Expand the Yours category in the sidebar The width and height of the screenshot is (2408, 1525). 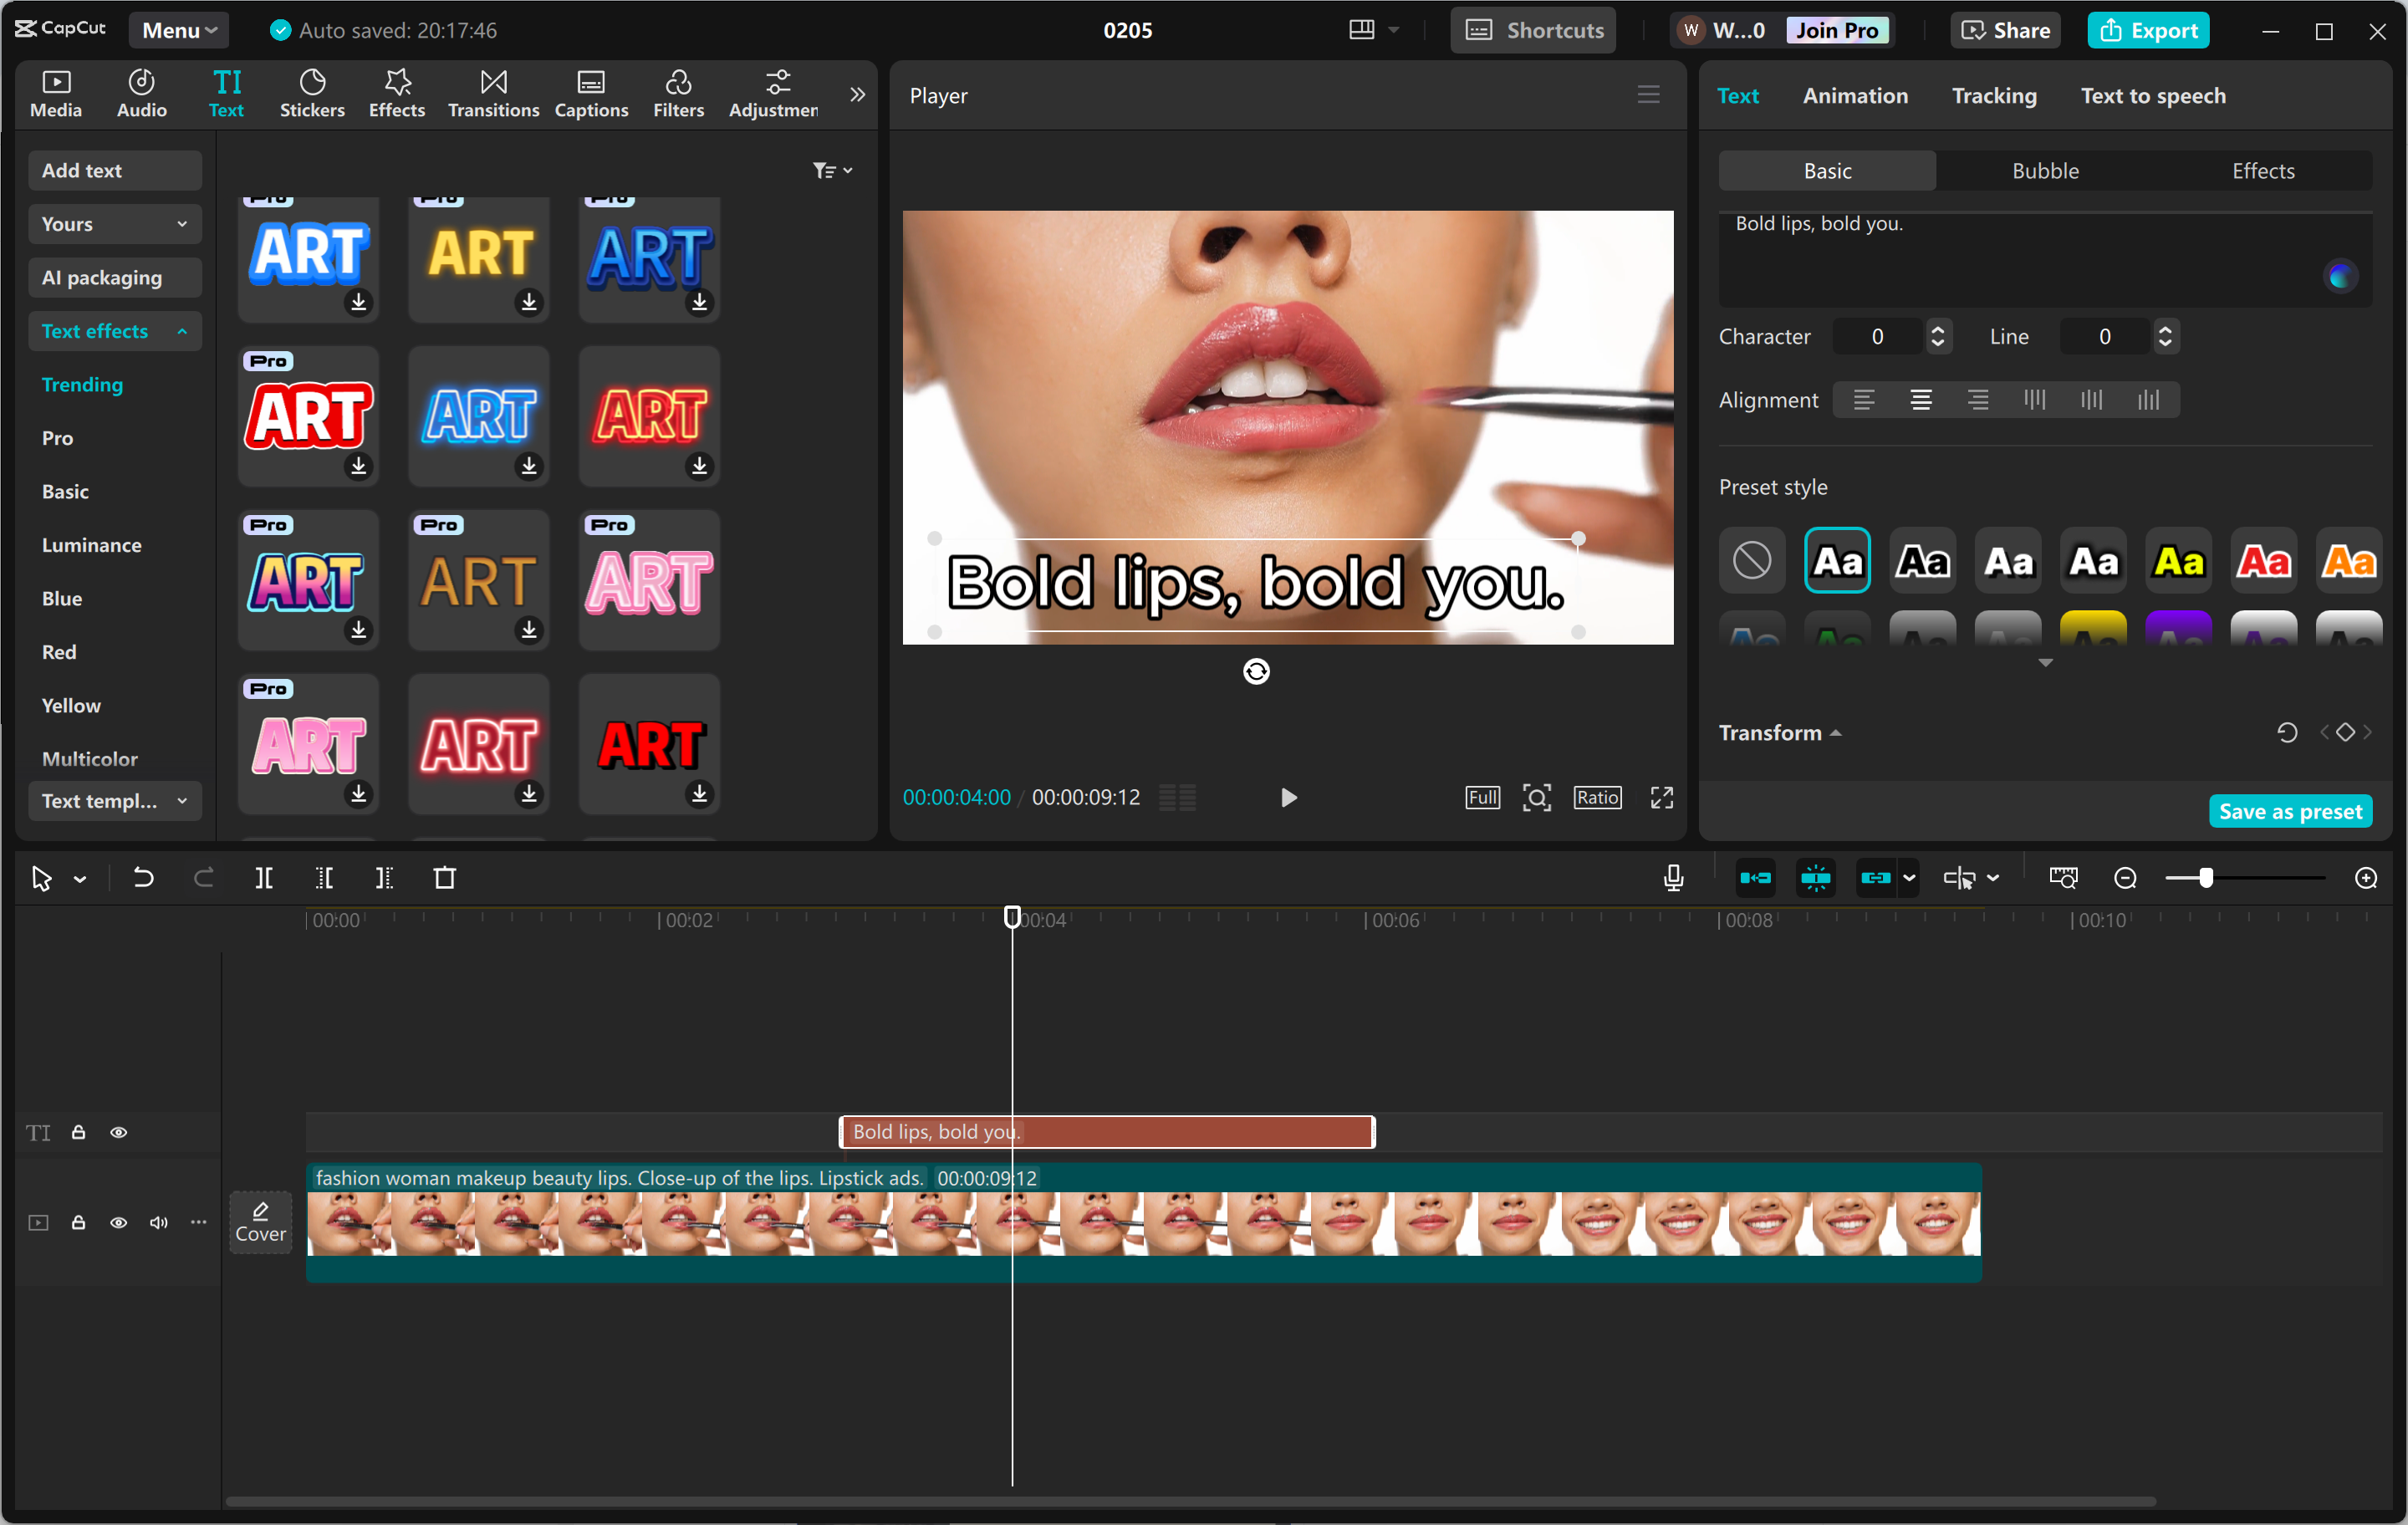(x=114, y=223)
